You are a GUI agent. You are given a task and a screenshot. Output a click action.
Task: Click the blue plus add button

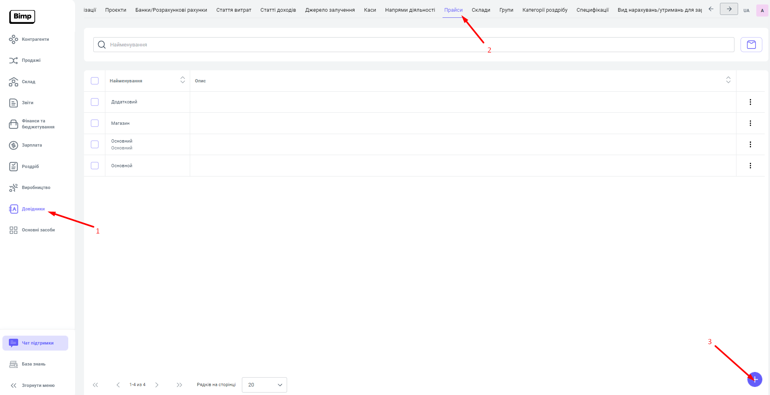coord(754,379)
